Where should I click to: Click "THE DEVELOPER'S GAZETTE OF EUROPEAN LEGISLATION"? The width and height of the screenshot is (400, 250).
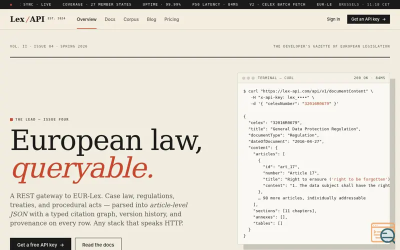coord(331,46)
